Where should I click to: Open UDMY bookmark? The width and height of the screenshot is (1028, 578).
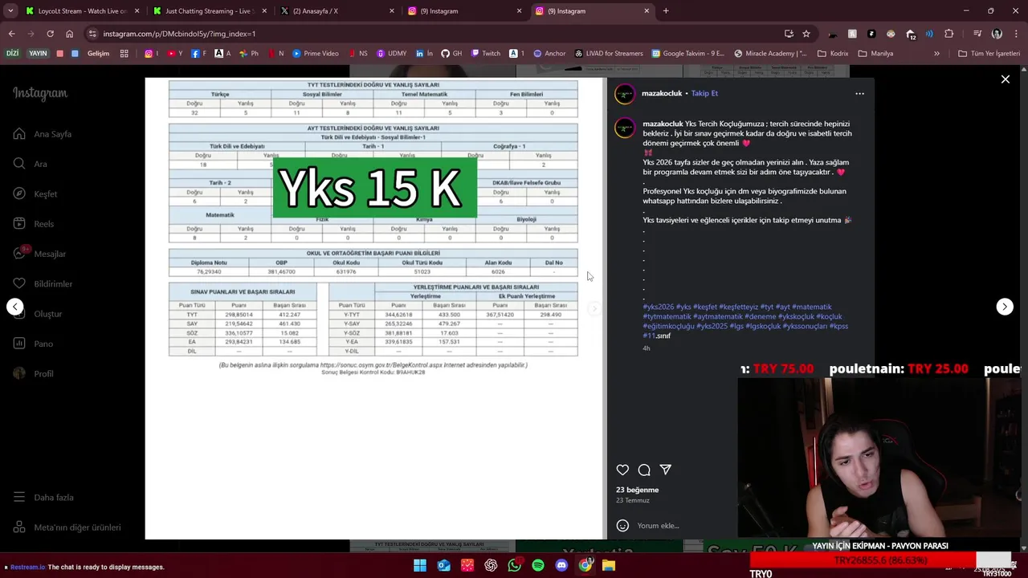click(x=390, y=54)
